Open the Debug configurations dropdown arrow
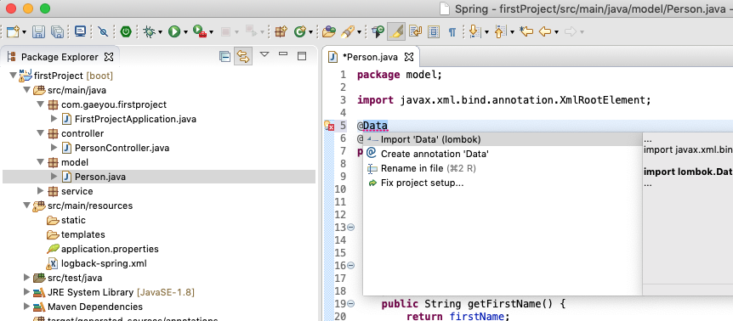733x321 pixels. (x=161, y=32)
